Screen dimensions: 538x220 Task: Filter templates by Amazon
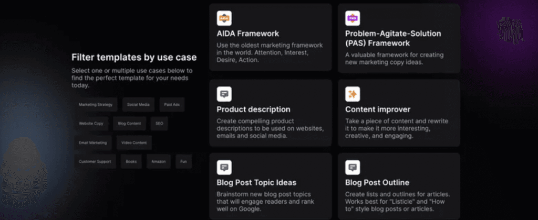point(159,161)
